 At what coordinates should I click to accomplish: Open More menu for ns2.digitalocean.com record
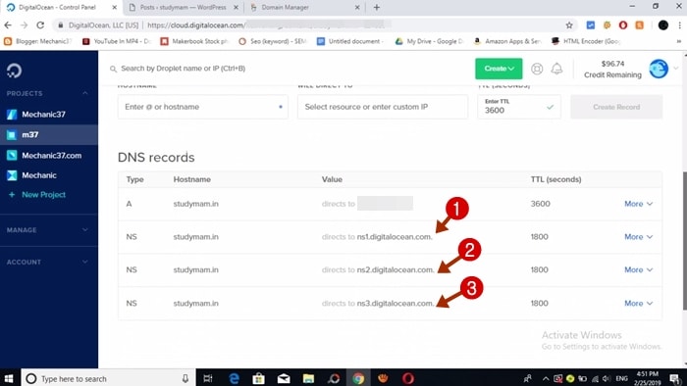click(x=638, y=269)
